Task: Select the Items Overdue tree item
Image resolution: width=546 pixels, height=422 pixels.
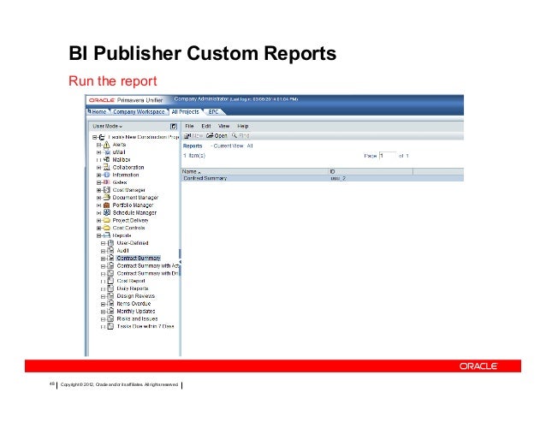Action: pos(134,304)
